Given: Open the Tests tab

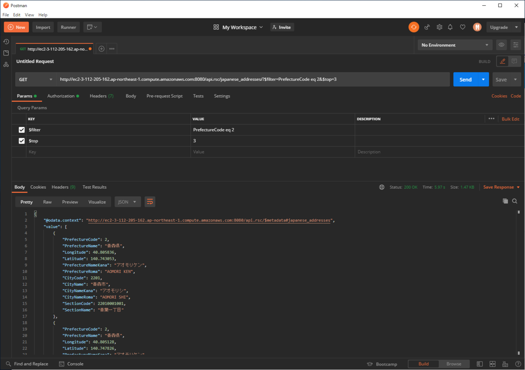Looking at the screenshot, I should tap(198, 96).
